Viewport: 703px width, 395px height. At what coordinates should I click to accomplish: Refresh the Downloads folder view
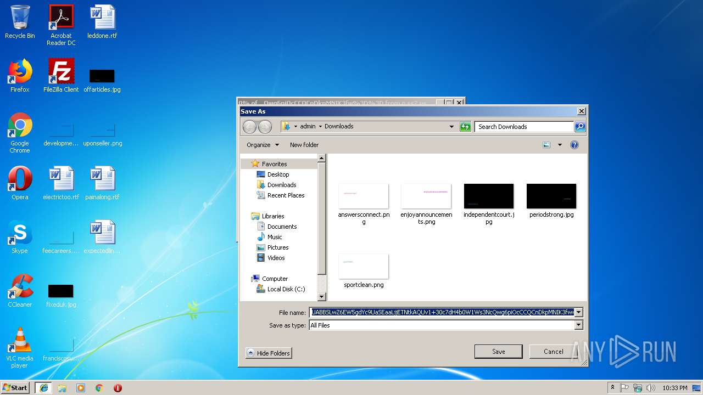pos(466,127)
